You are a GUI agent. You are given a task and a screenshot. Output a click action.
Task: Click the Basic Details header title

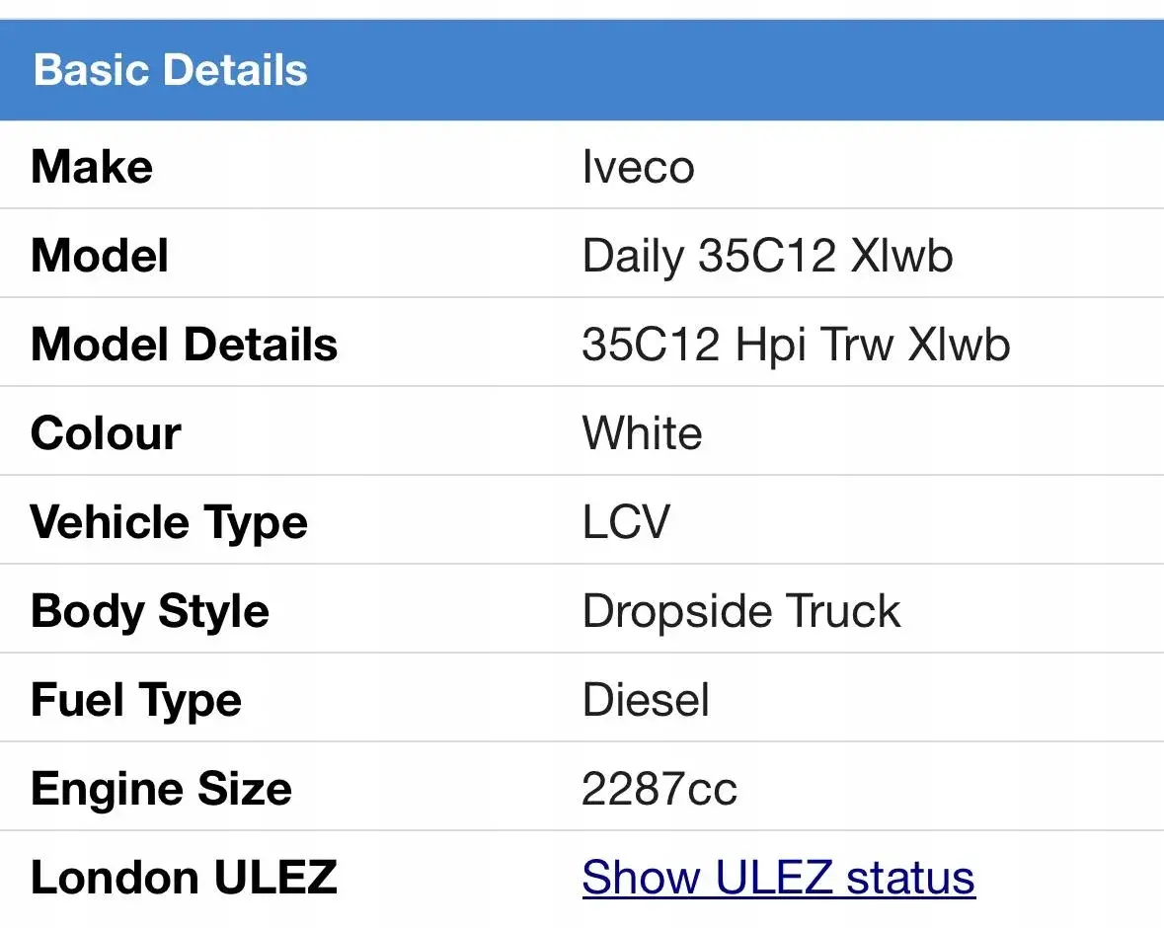(171, 71)
